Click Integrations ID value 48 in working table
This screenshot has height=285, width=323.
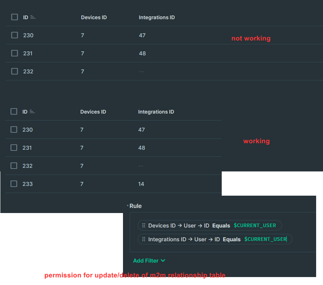(x=141, y=148)
